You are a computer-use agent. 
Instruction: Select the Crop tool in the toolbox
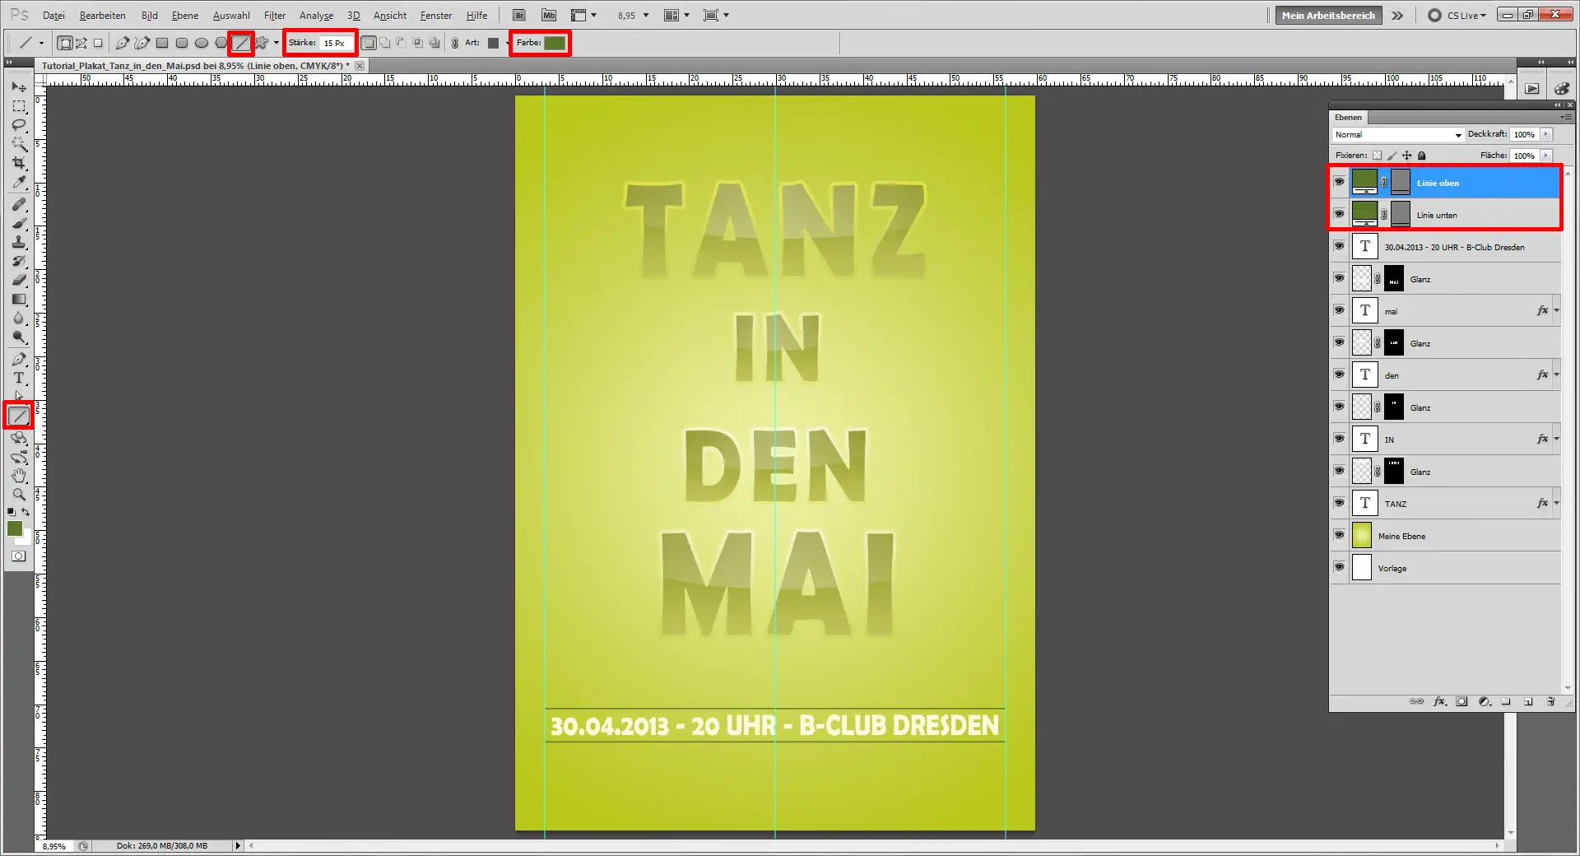pos(18,163)
